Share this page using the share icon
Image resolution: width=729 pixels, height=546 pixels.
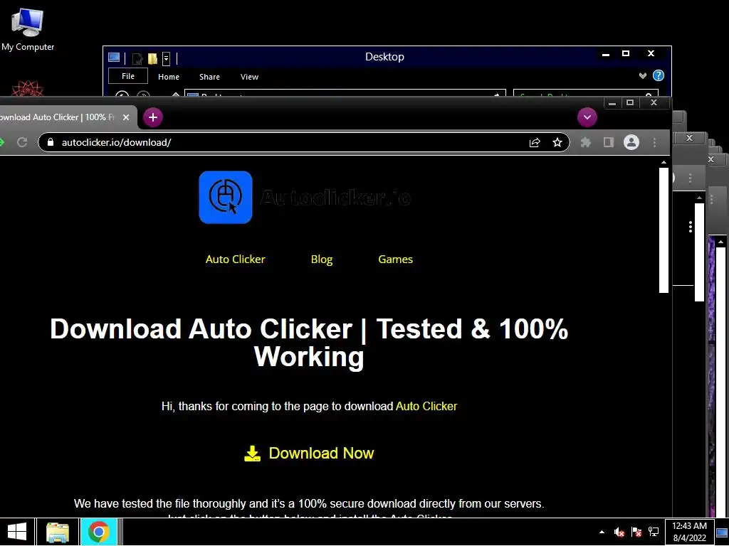[x=535, y=142]
